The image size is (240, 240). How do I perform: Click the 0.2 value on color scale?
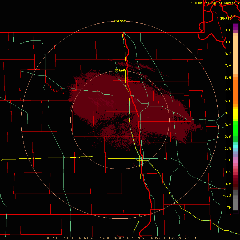point(228,172)
